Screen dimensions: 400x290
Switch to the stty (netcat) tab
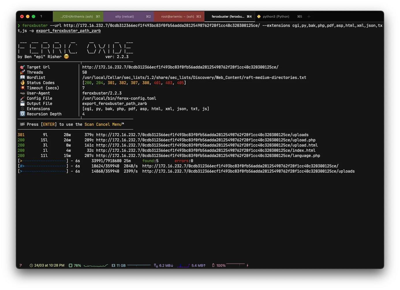point(128,16)
